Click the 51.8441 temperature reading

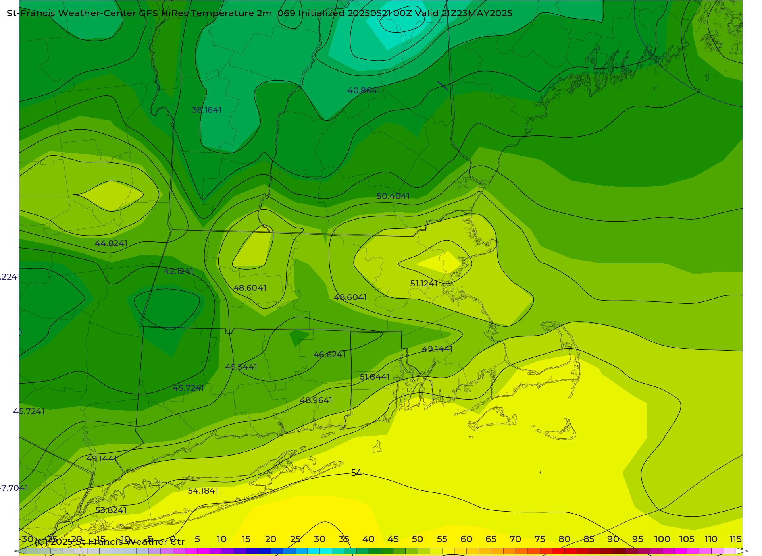pos(375,377)
